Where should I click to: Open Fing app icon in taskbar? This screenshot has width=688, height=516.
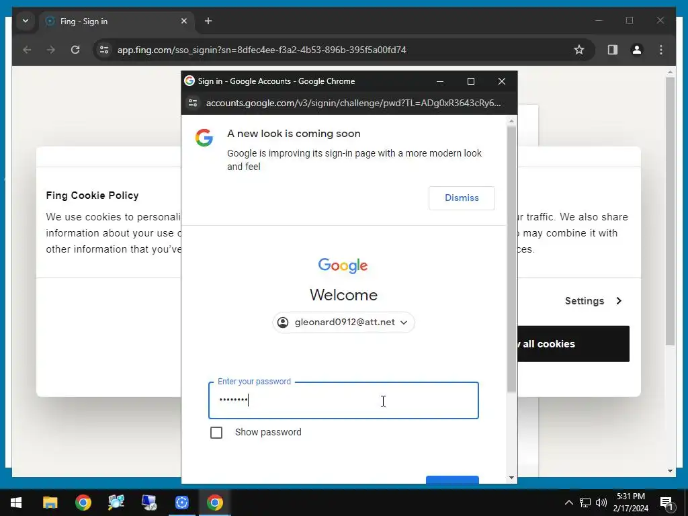pos(181,503)
